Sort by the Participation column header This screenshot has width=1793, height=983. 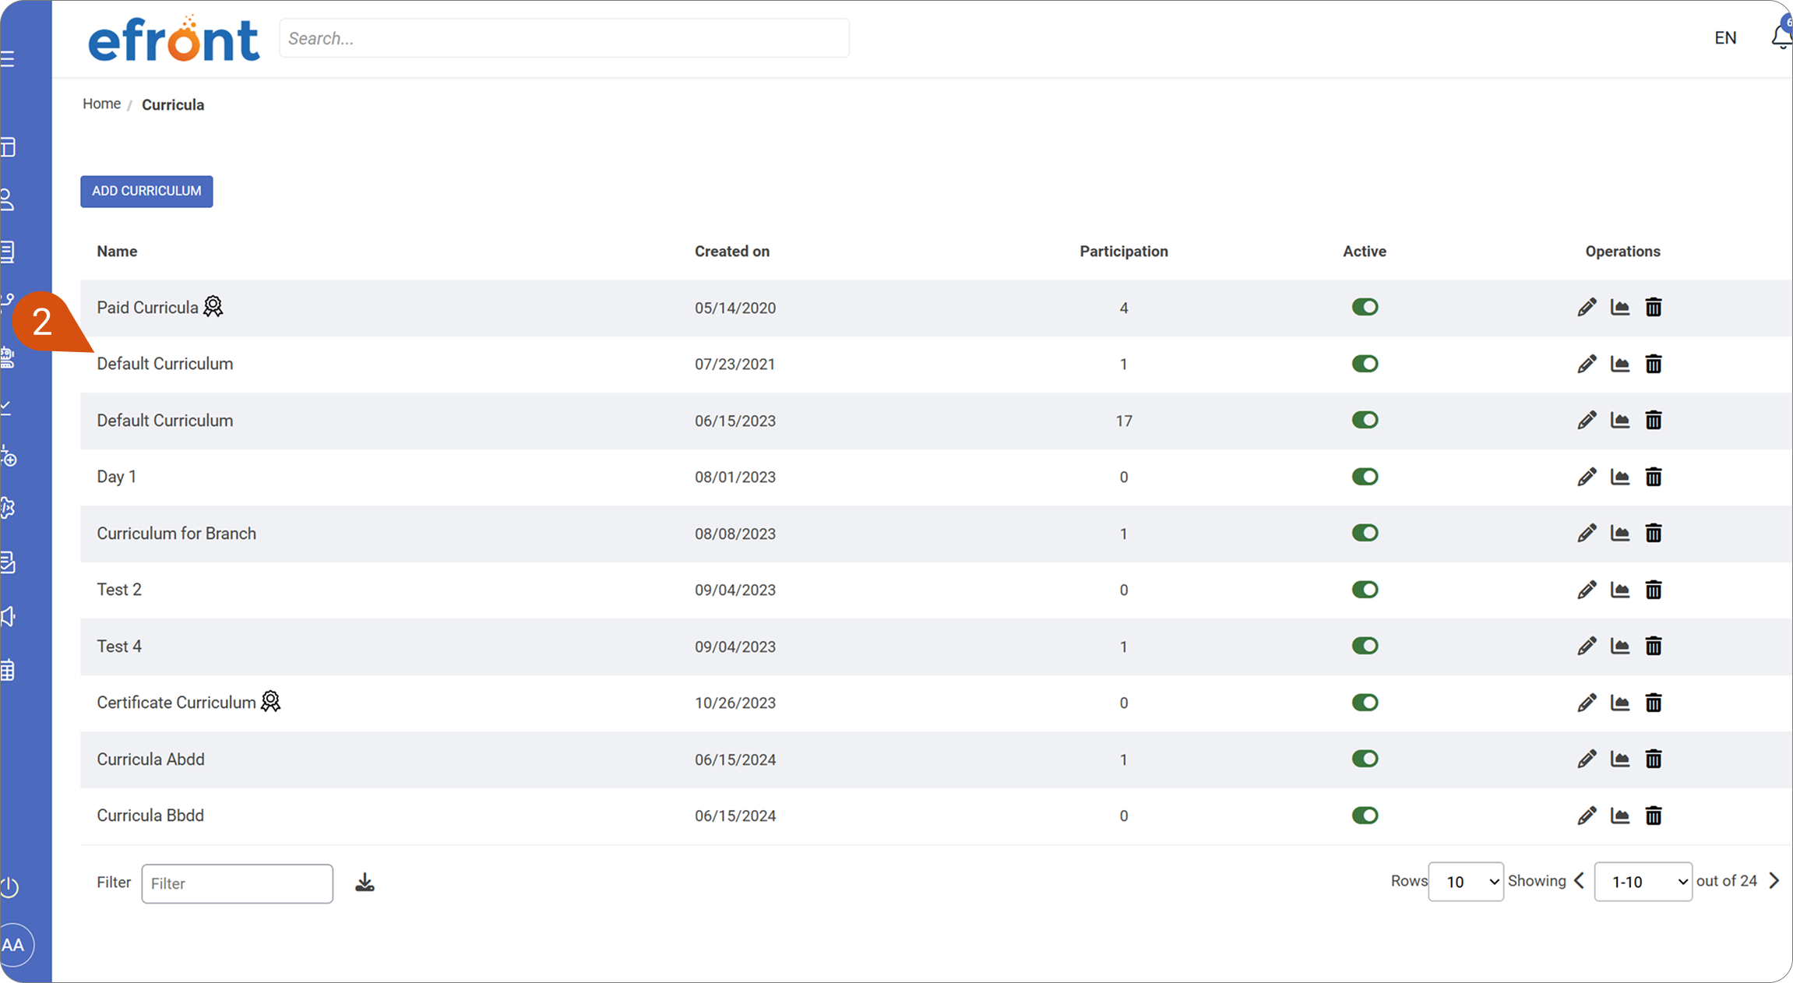click(1123, 252)
